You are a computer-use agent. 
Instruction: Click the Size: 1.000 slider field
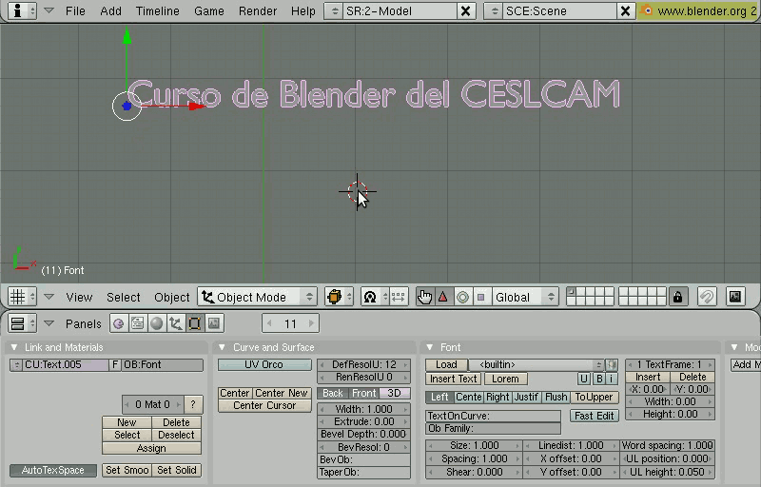point(474,445)
